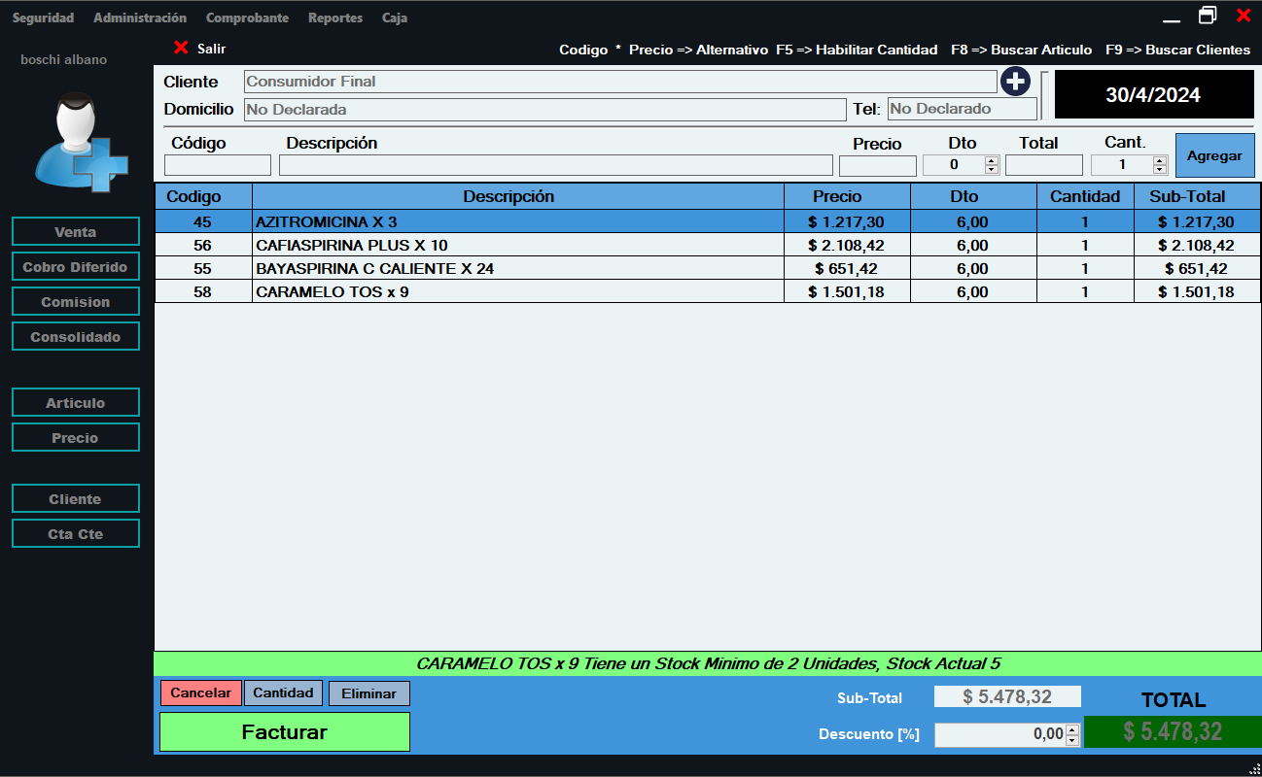Open the Reportes menu
The height and width of the screenshot is (777, 1262).
(335, 17)
